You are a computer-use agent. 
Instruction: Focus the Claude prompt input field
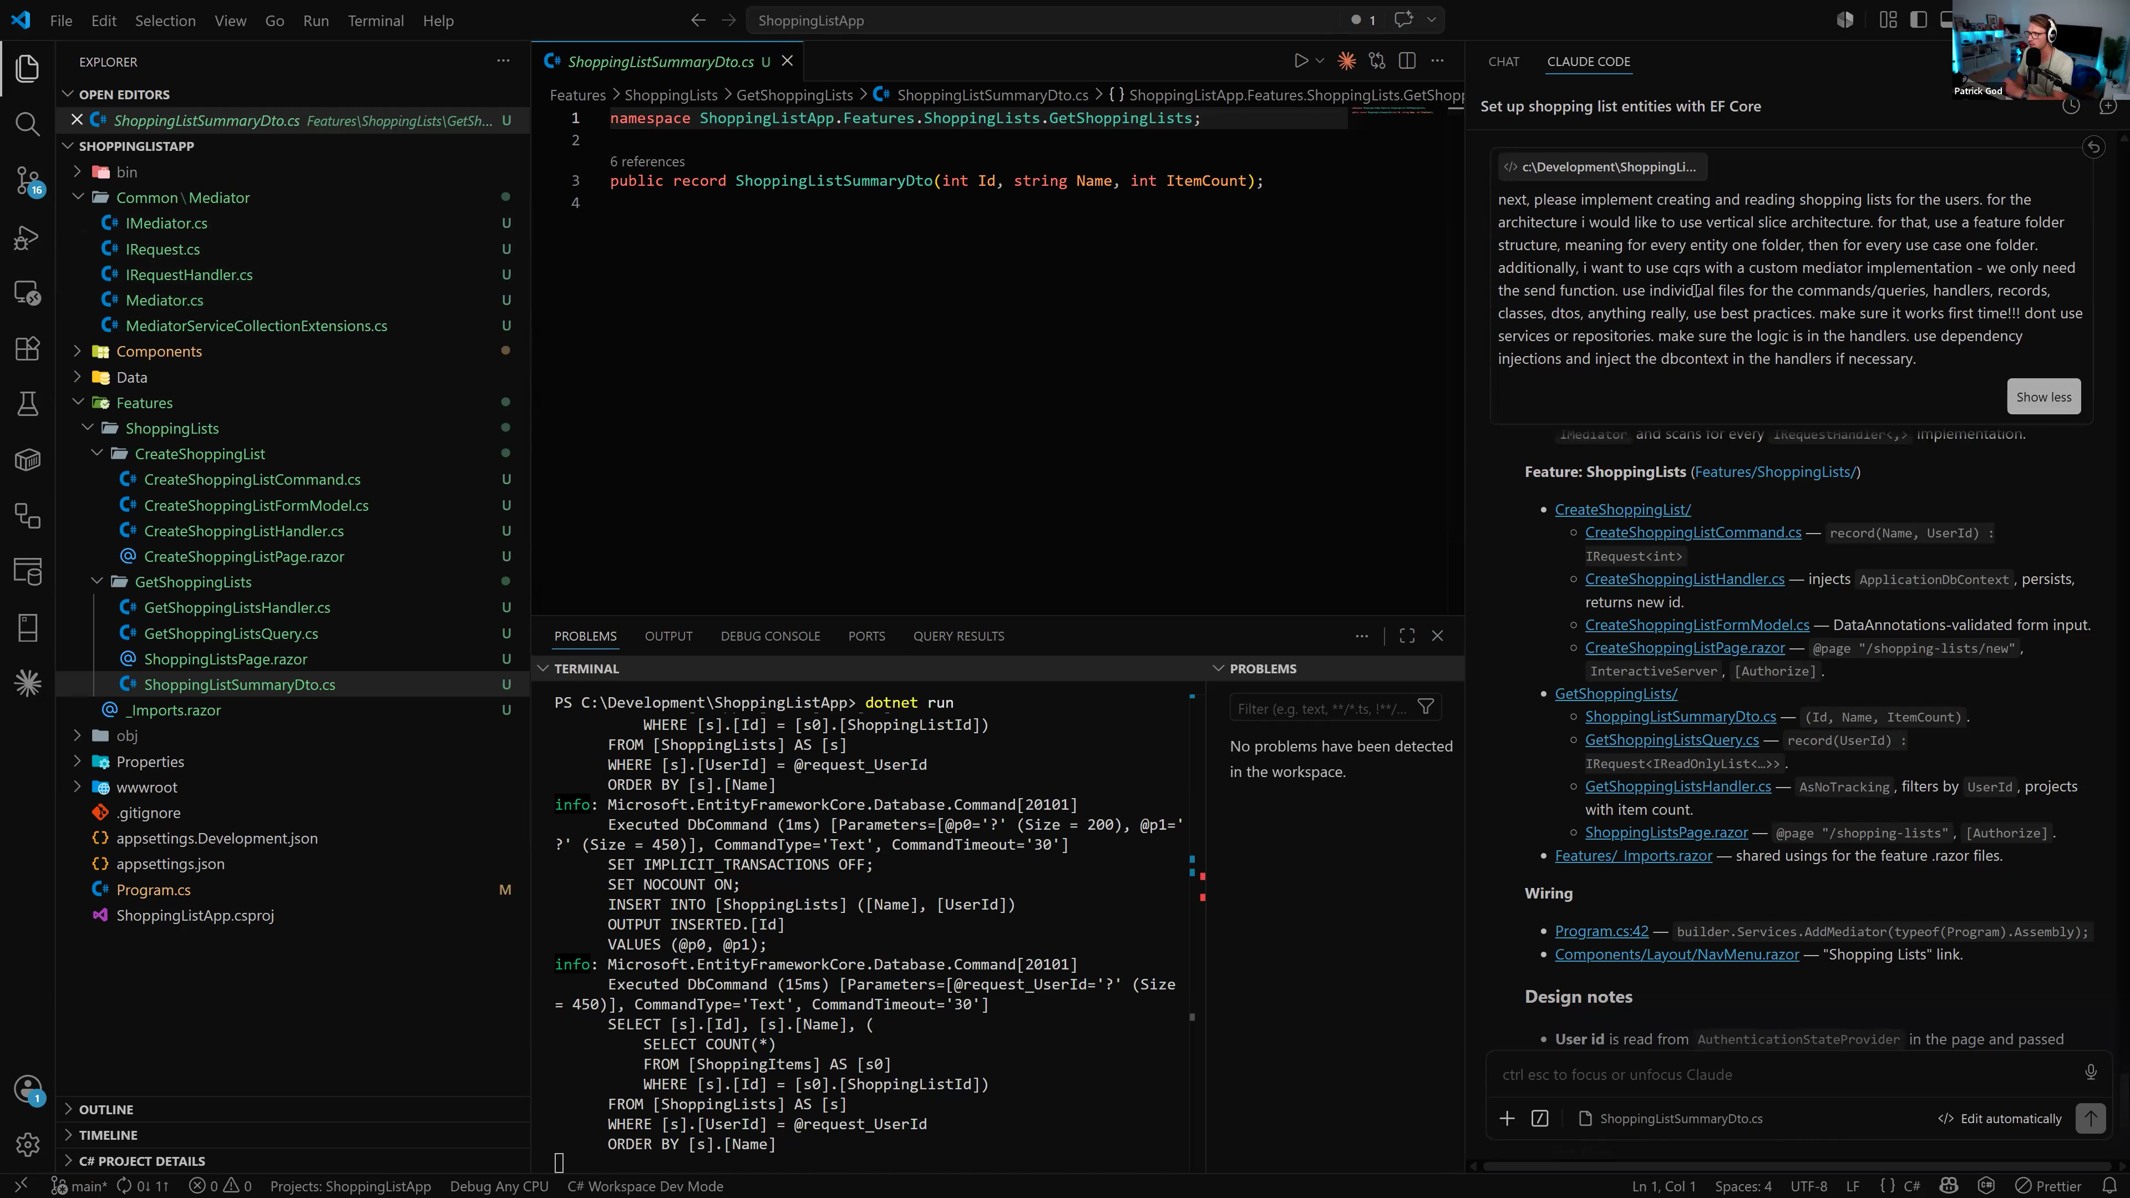tap(1786, 1074)
